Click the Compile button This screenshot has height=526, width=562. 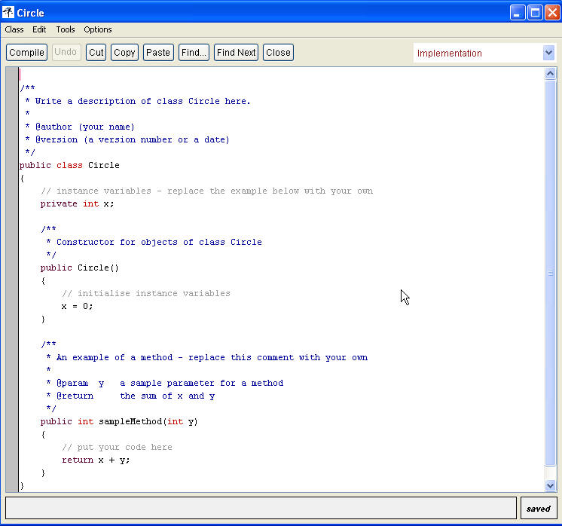[26, 53]
